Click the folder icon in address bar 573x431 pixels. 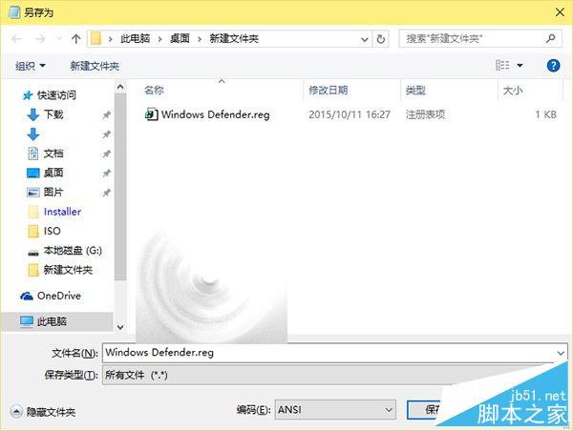tap(95, 39)
